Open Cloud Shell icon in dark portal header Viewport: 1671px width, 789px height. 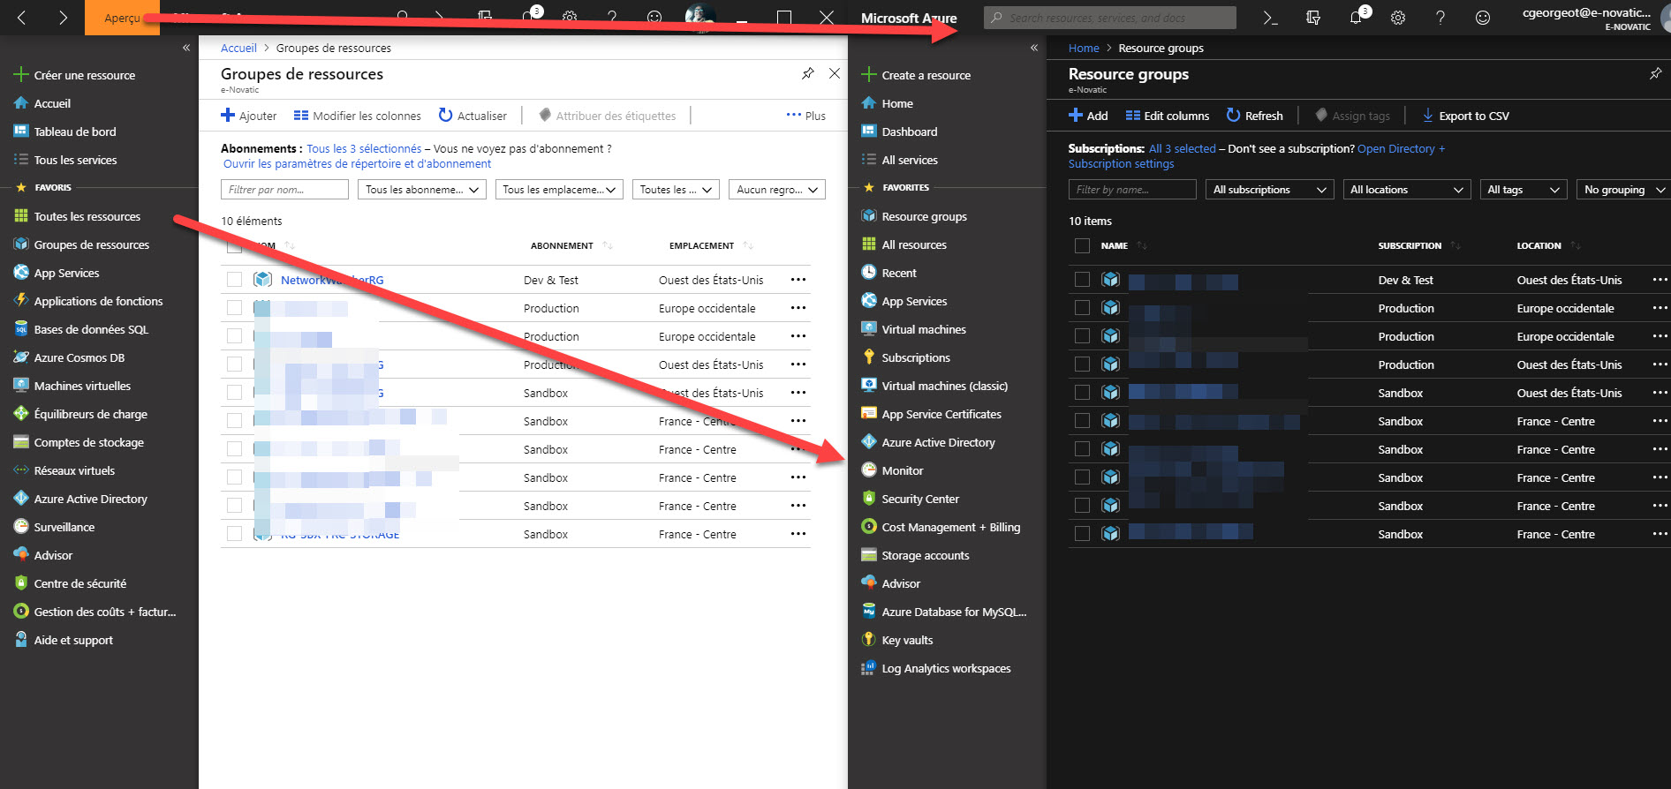[x=1270, y=18]
